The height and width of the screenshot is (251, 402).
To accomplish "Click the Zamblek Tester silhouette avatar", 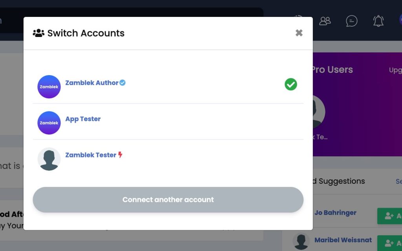I will pyautogui.click(x=49, y=159).
